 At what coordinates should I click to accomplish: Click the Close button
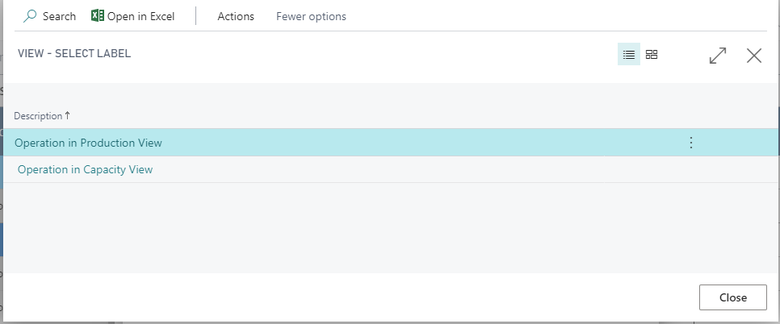click(732, 297)
